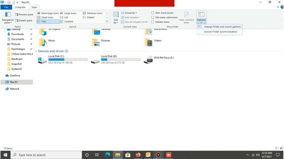The width and height of the screenshot is (284, 159).
Task: Switch to Details layout
Action: pos(89,17)
